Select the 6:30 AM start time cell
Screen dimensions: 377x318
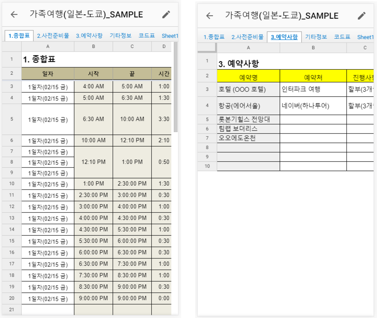coord(94,119)
